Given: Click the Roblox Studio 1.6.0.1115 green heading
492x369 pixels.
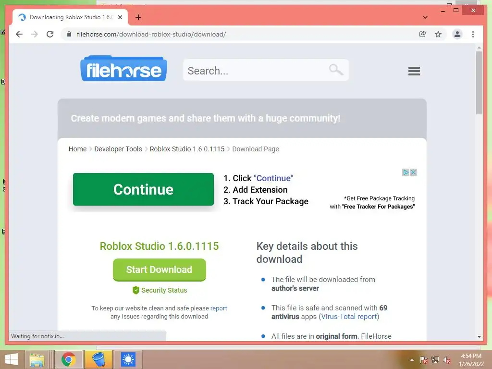Looking at the screenshot, I should pyautogui.click(x=160, y=246).
